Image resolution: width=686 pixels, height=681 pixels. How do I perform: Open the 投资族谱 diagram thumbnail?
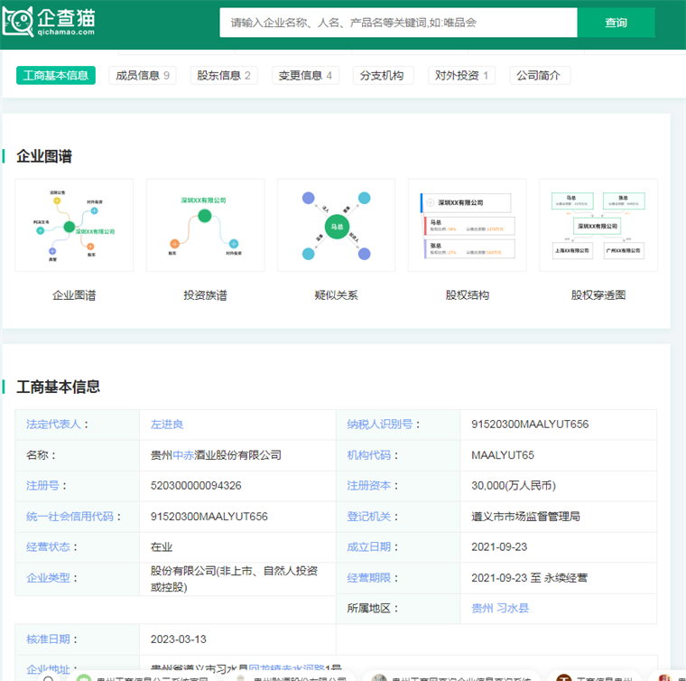click(205, 225)
